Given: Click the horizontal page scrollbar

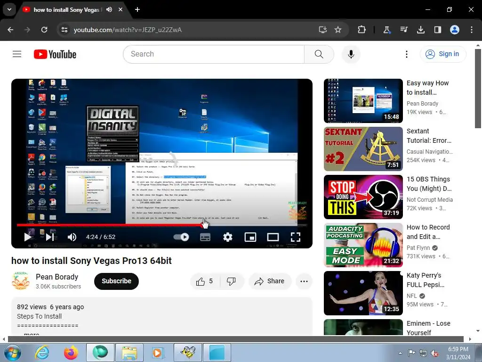Looking at the screenshot, I should pyautogui.click(x=237, y=339).
